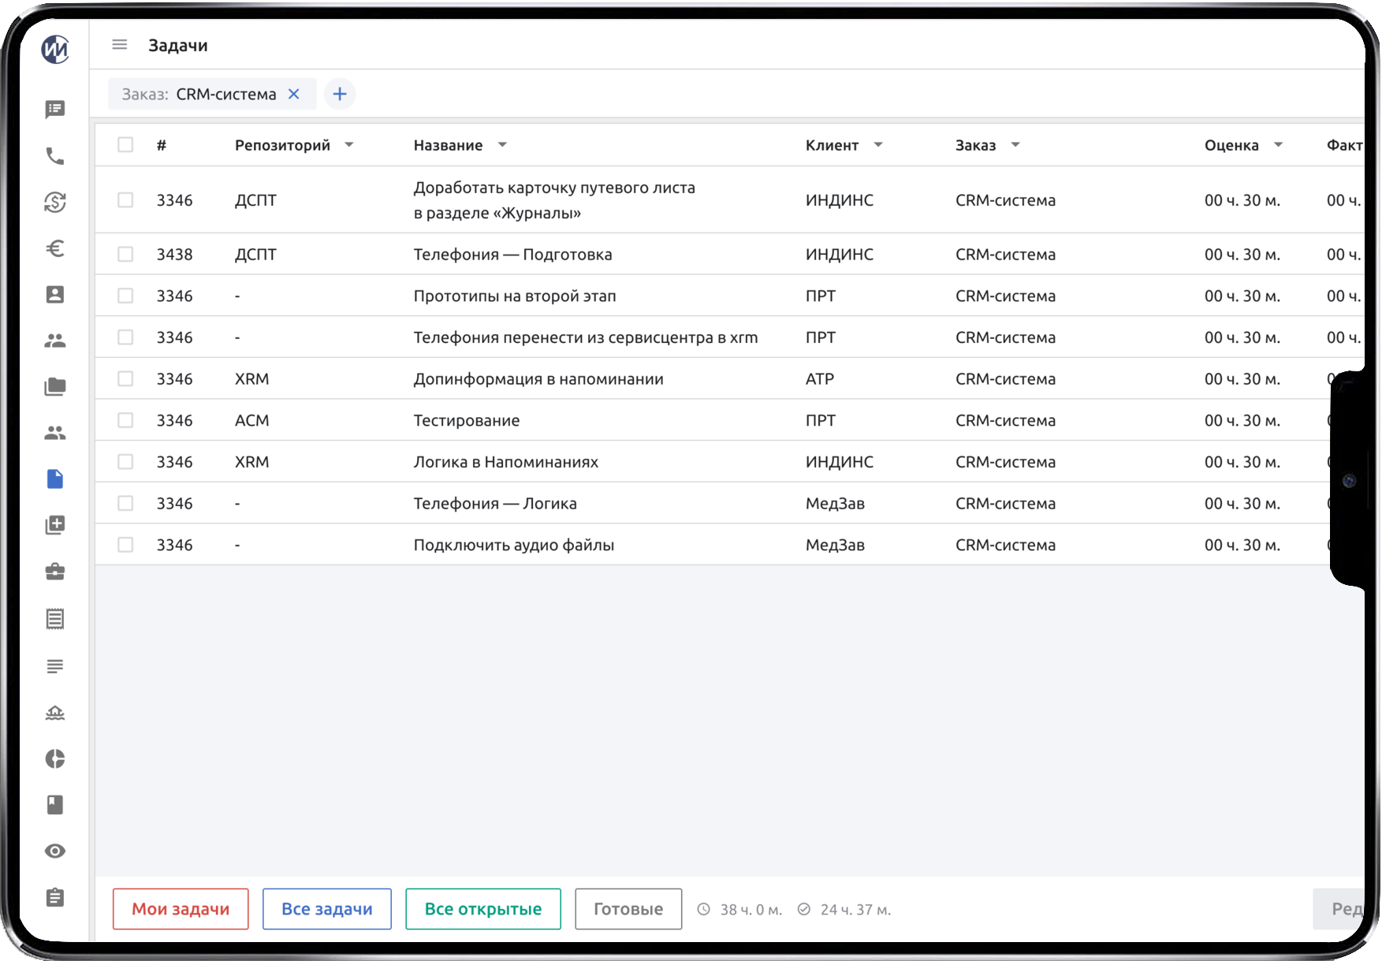The height and width of the screenshot is (961, 1382).
Task: Open the briefcase icon in sidebar
Action: coord(55,572)
